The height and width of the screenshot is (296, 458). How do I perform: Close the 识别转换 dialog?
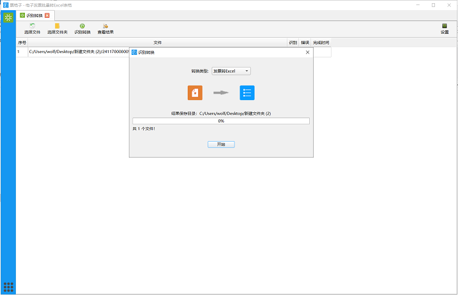pyautogui.click(x=307, y=52)
